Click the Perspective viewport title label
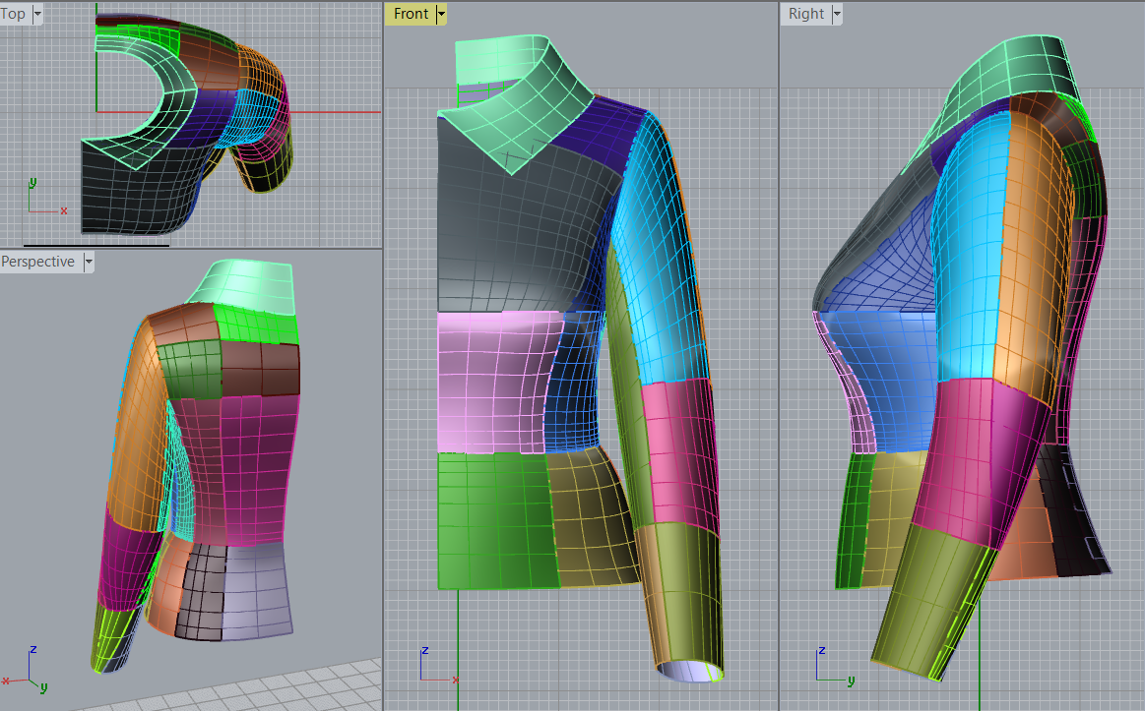 [38, 262]
